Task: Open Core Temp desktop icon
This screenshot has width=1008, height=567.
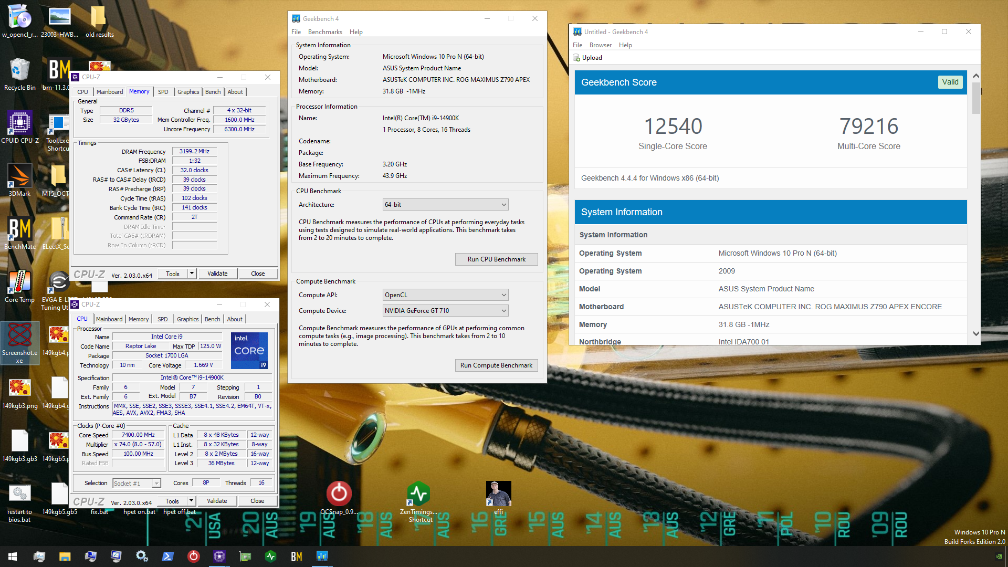Action: (20, 286)
